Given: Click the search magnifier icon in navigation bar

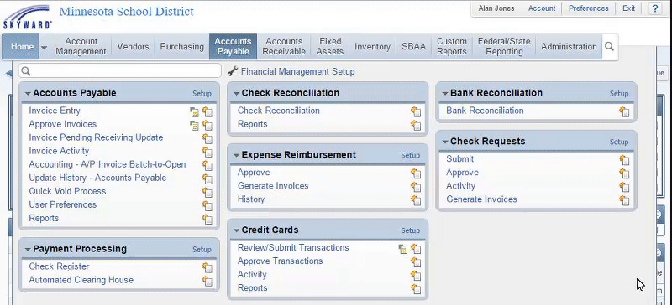Looking at the screenshot, I should coord(609,47).
